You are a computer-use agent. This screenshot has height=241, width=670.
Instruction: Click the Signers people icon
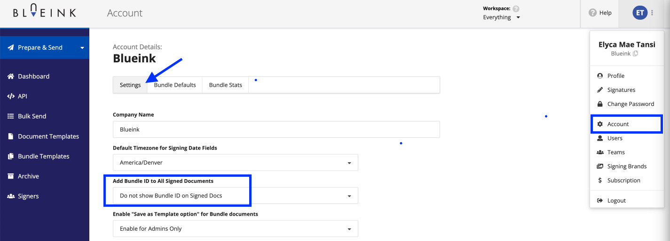pos(11,196)
